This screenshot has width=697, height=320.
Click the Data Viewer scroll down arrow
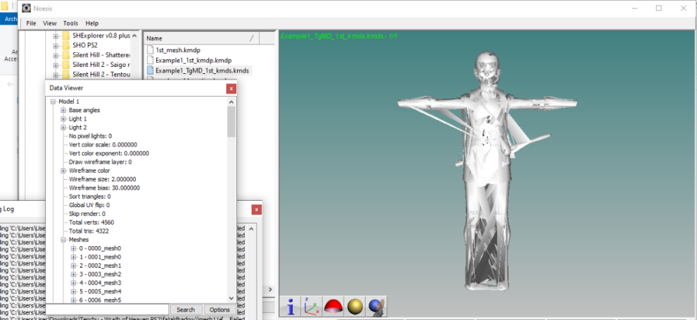pos(231,298)
